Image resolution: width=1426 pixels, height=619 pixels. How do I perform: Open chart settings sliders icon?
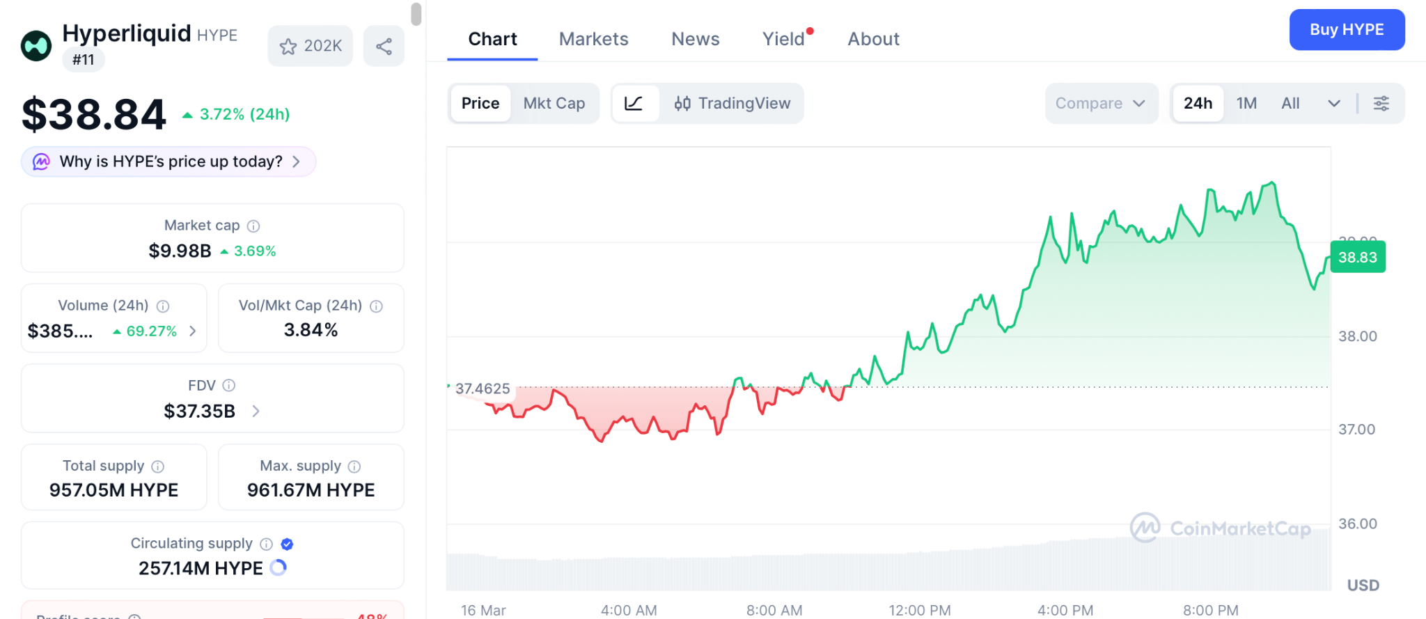point(1381,103)
